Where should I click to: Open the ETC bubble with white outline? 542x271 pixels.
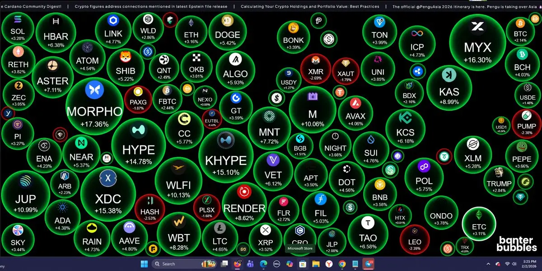click(479, 224)
